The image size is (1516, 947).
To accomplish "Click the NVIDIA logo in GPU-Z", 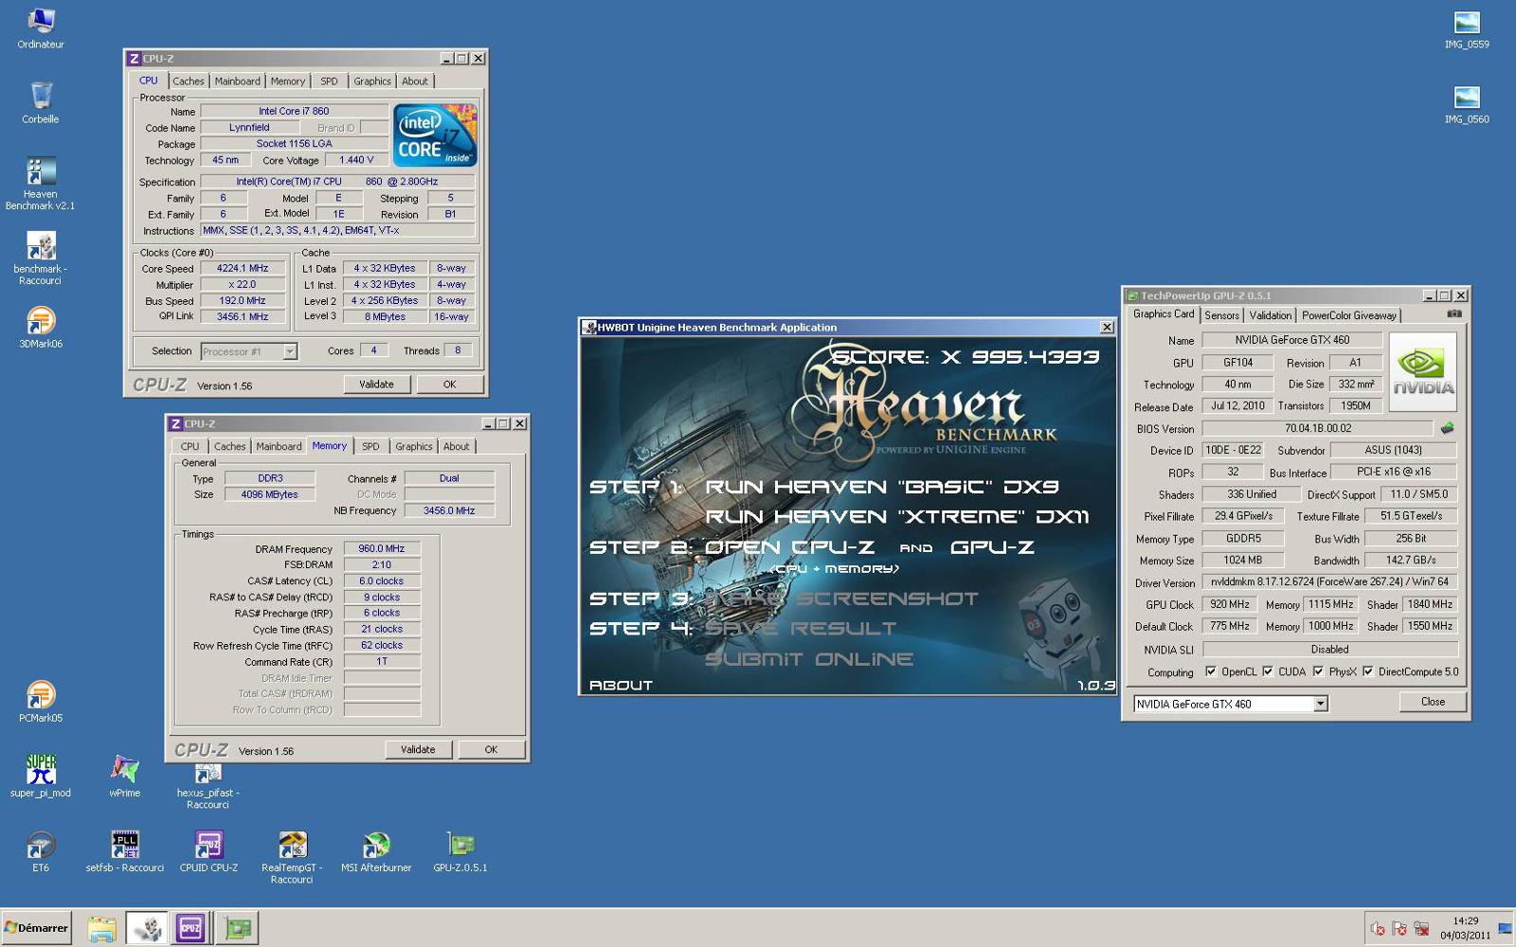I will pos(1422,372).
